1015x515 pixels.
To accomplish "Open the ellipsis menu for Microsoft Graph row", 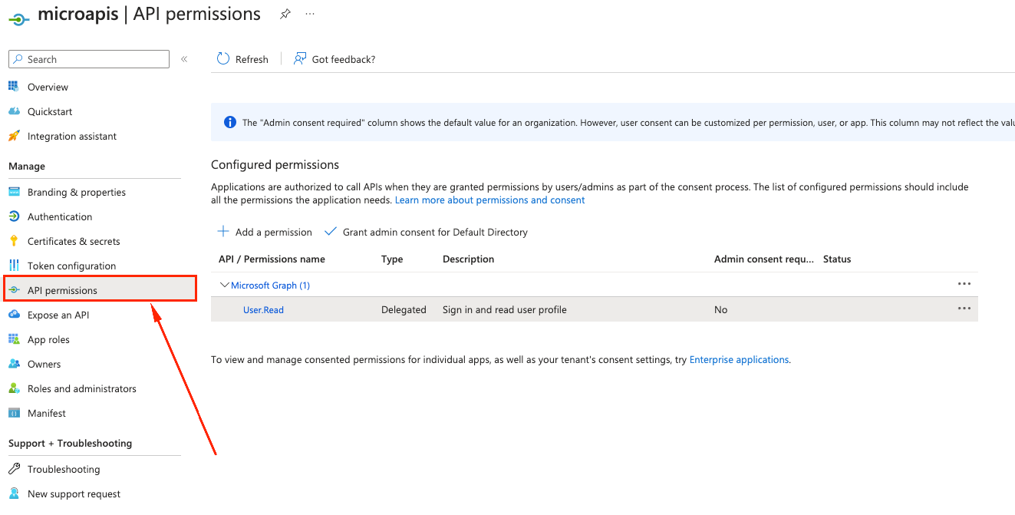I will 964,284.
